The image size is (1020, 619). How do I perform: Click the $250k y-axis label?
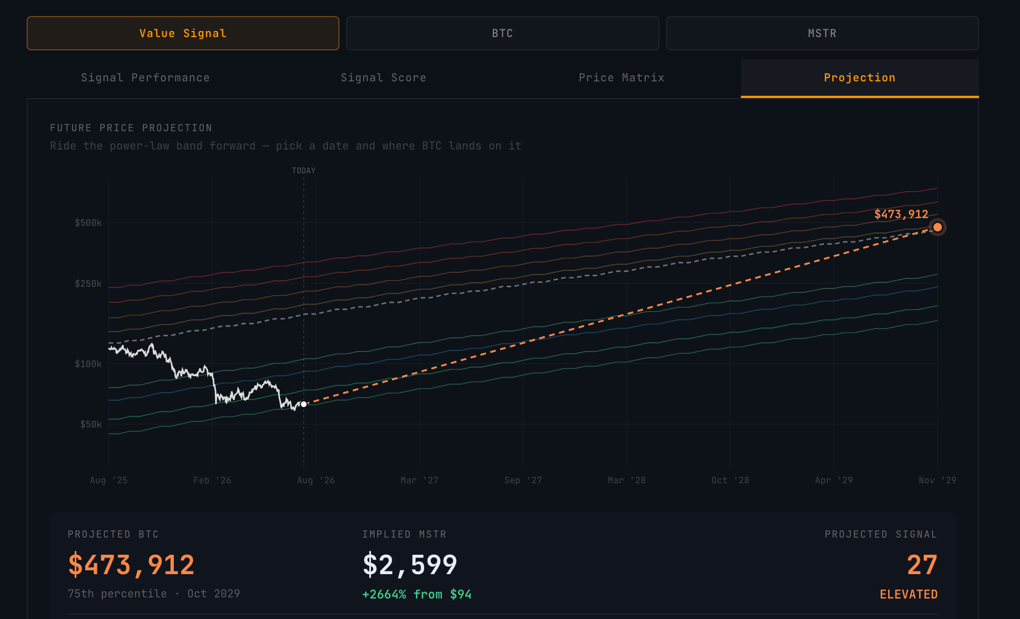click(89, 283)
